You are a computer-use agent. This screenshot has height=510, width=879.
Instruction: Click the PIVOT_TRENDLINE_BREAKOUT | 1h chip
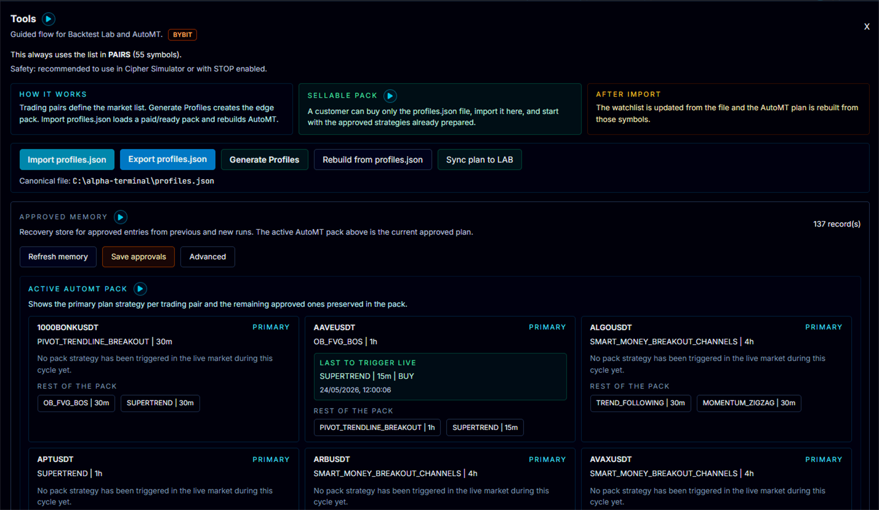pos(377,427)
